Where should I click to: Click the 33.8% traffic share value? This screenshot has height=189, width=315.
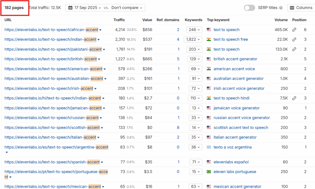click(x=132, y=30)
